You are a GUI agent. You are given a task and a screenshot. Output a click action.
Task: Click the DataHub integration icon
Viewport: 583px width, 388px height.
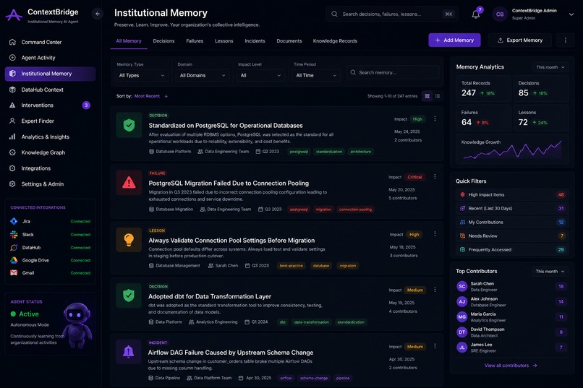coord(14,247)
